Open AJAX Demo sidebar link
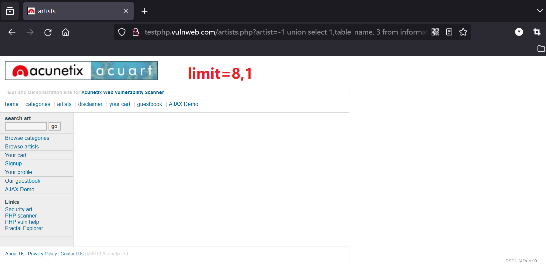This screenshot has height=266, width=546. tap(20, 189)
